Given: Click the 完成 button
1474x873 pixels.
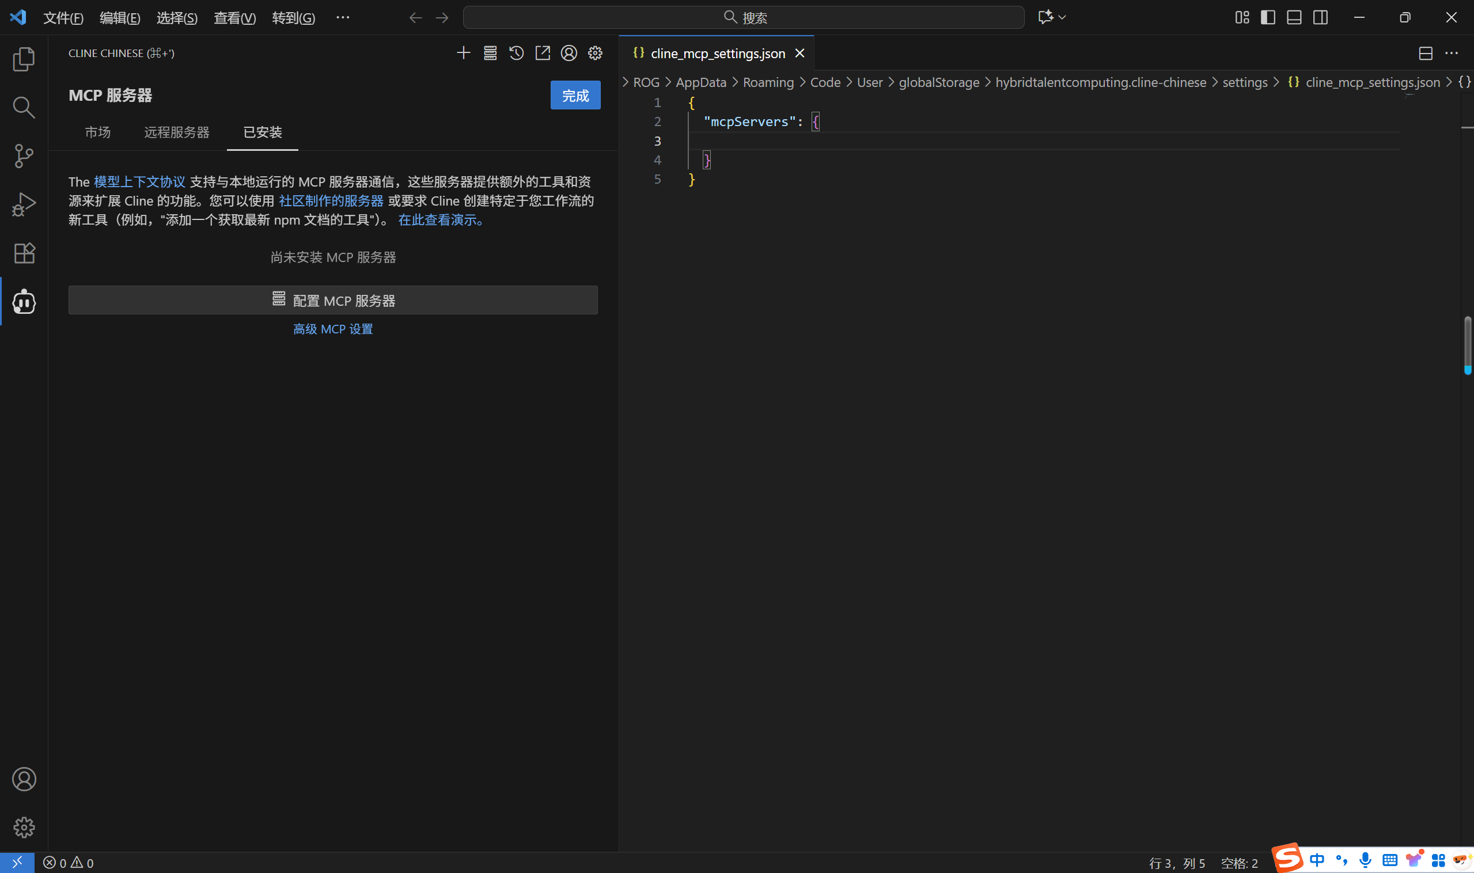Looking at the screenshot, I should 575,95.
